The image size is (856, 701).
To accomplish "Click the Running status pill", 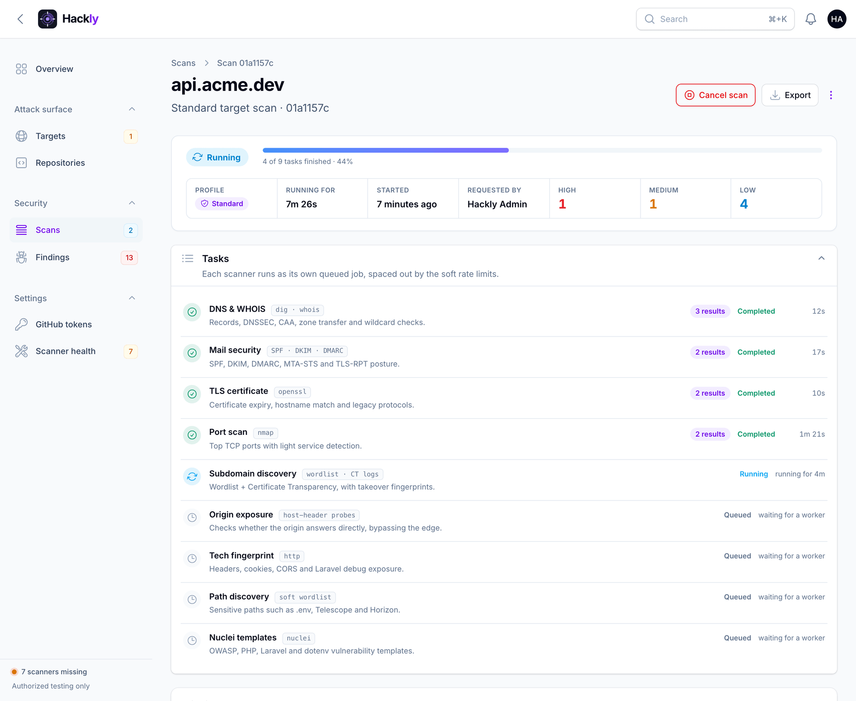I will tap(217, 157).
